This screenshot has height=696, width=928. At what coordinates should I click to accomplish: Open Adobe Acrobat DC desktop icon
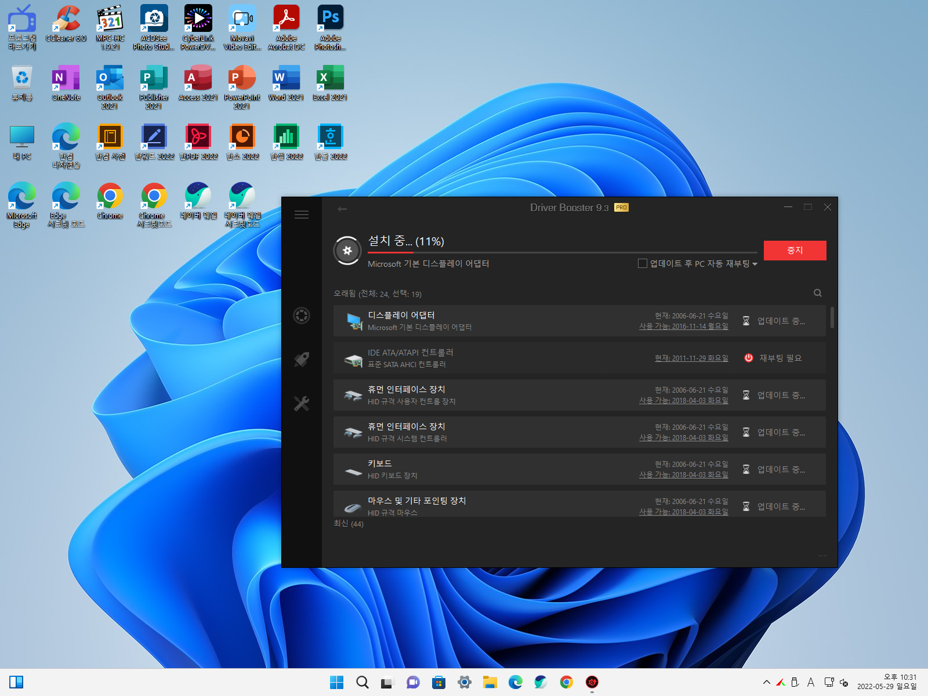(x=287, y=27)
